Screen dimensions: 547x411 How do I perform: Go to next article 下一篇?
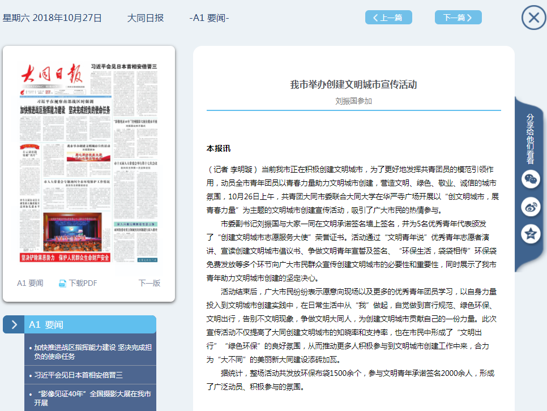pos(458,18)
